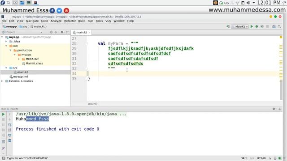Click line 32 text sdfsdfsdfsdfds in editor
The image size is (287, 161).
[x=126, y=64]
